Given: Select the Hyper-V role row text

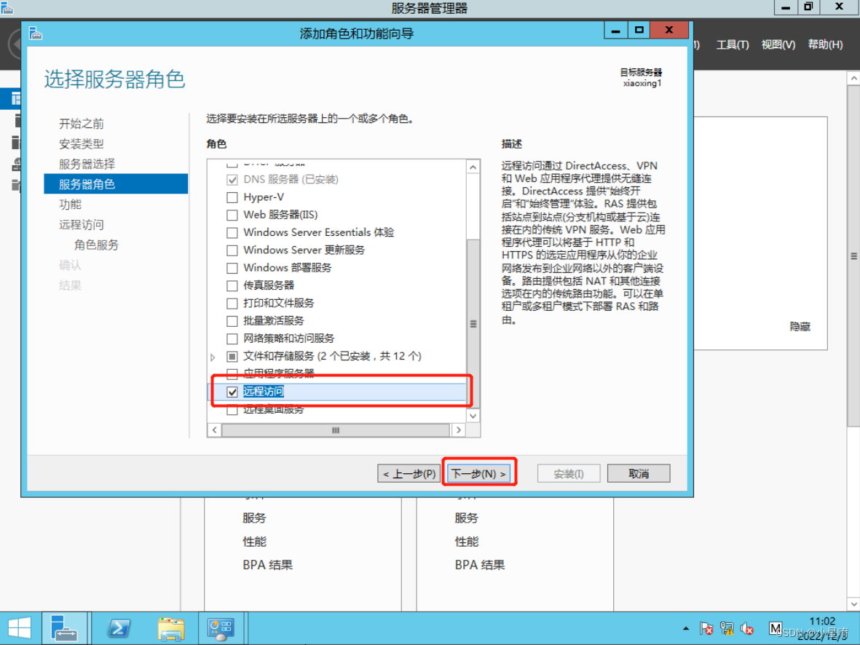Looking at the screenshot, I should pos(264,197).
